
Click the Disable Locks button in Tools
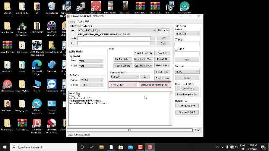[x=162, y=78]
